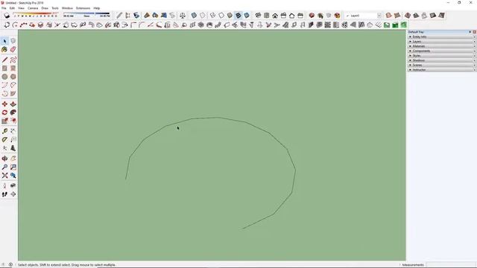Select the Pie tool
The image size is (477, 268).
[x=13, y=94]
